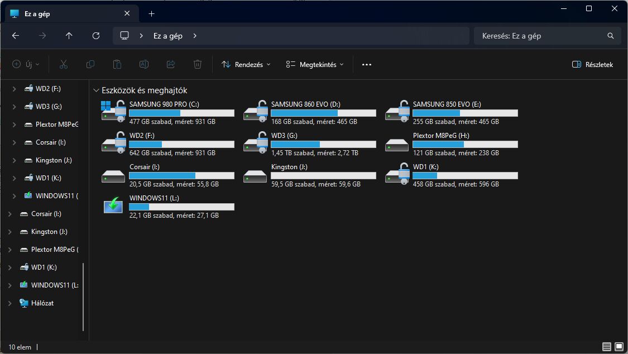Image resolution: width=628 pixels, height=354 pixels.
Task: Click the Rename icon in toolbar
Action: pyautogui.click(x=144, y=64)
